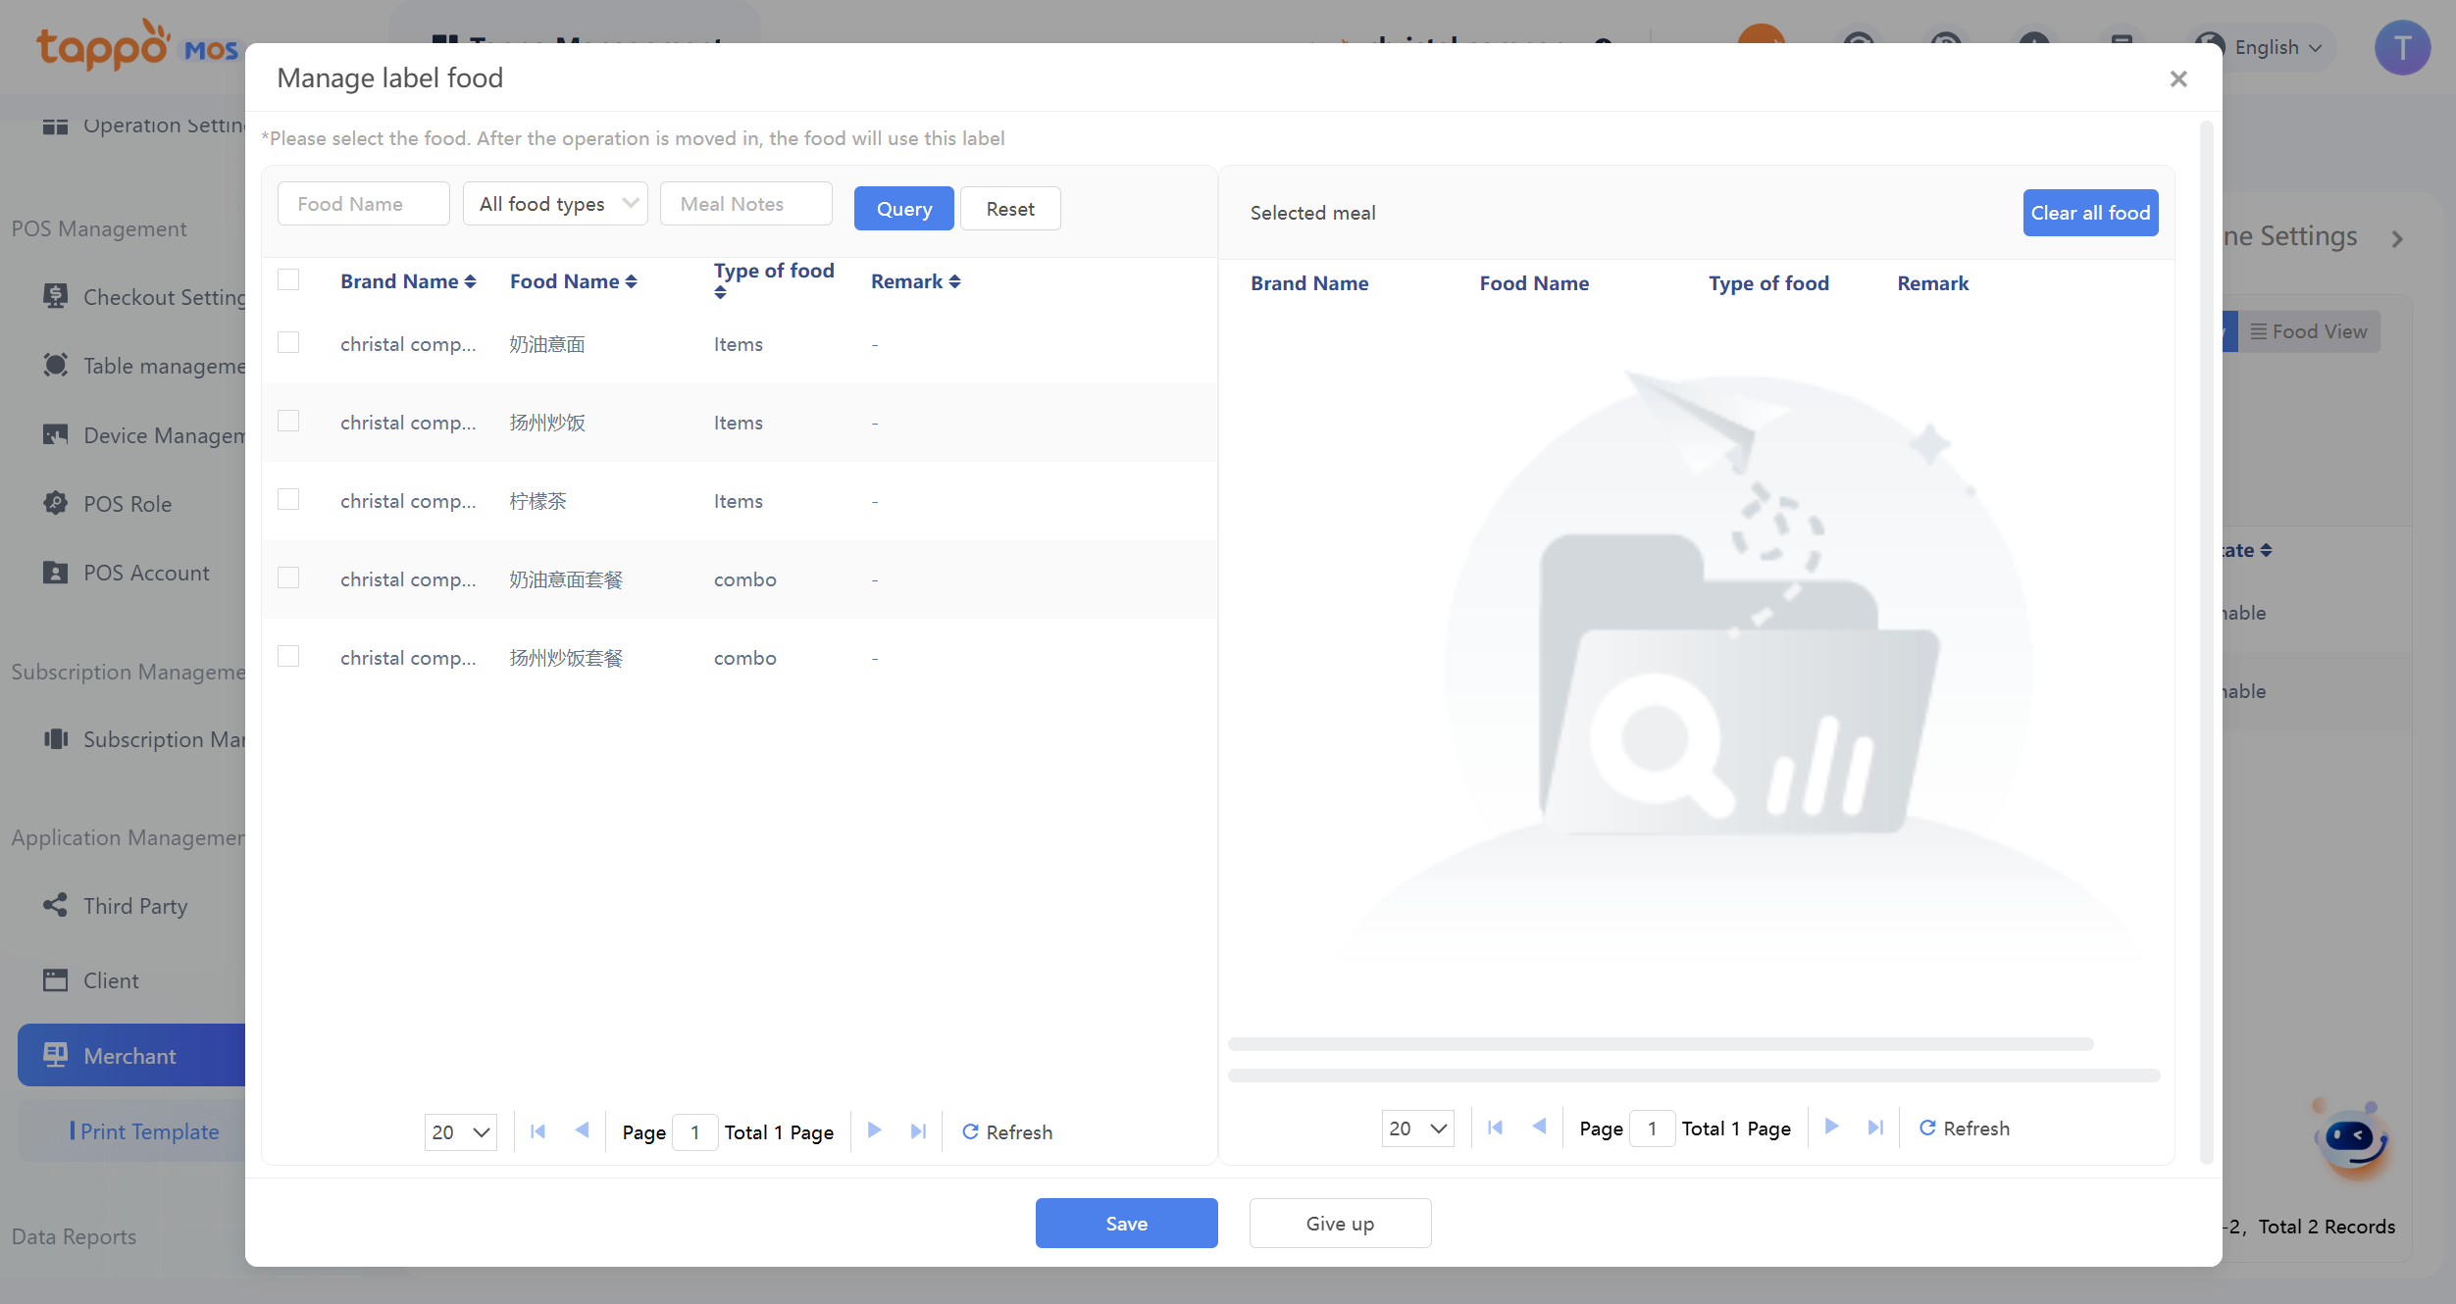The width and height of the screenshot is (2456, 1304).
Task: Click the Food Name search field
Action: (363, 204)
